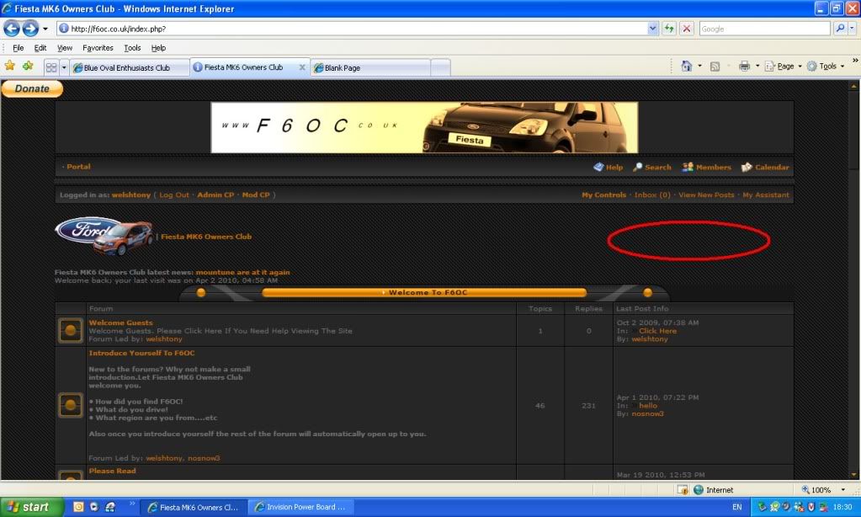Click the Ford logo image
The image size is (861, 517).
104,236
